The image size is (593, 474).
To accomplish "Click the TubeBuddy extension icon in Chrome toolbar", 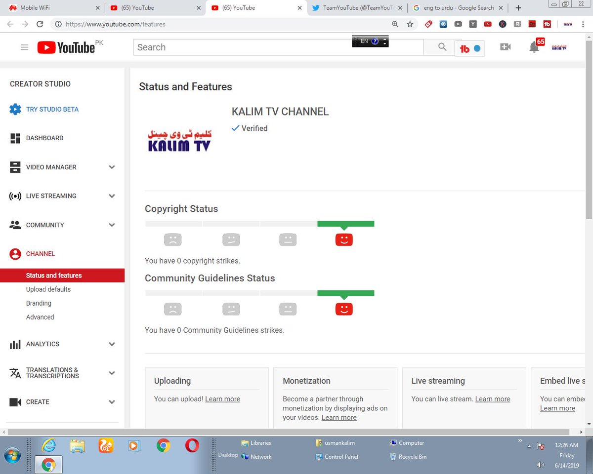I will [x=547, y=24].
